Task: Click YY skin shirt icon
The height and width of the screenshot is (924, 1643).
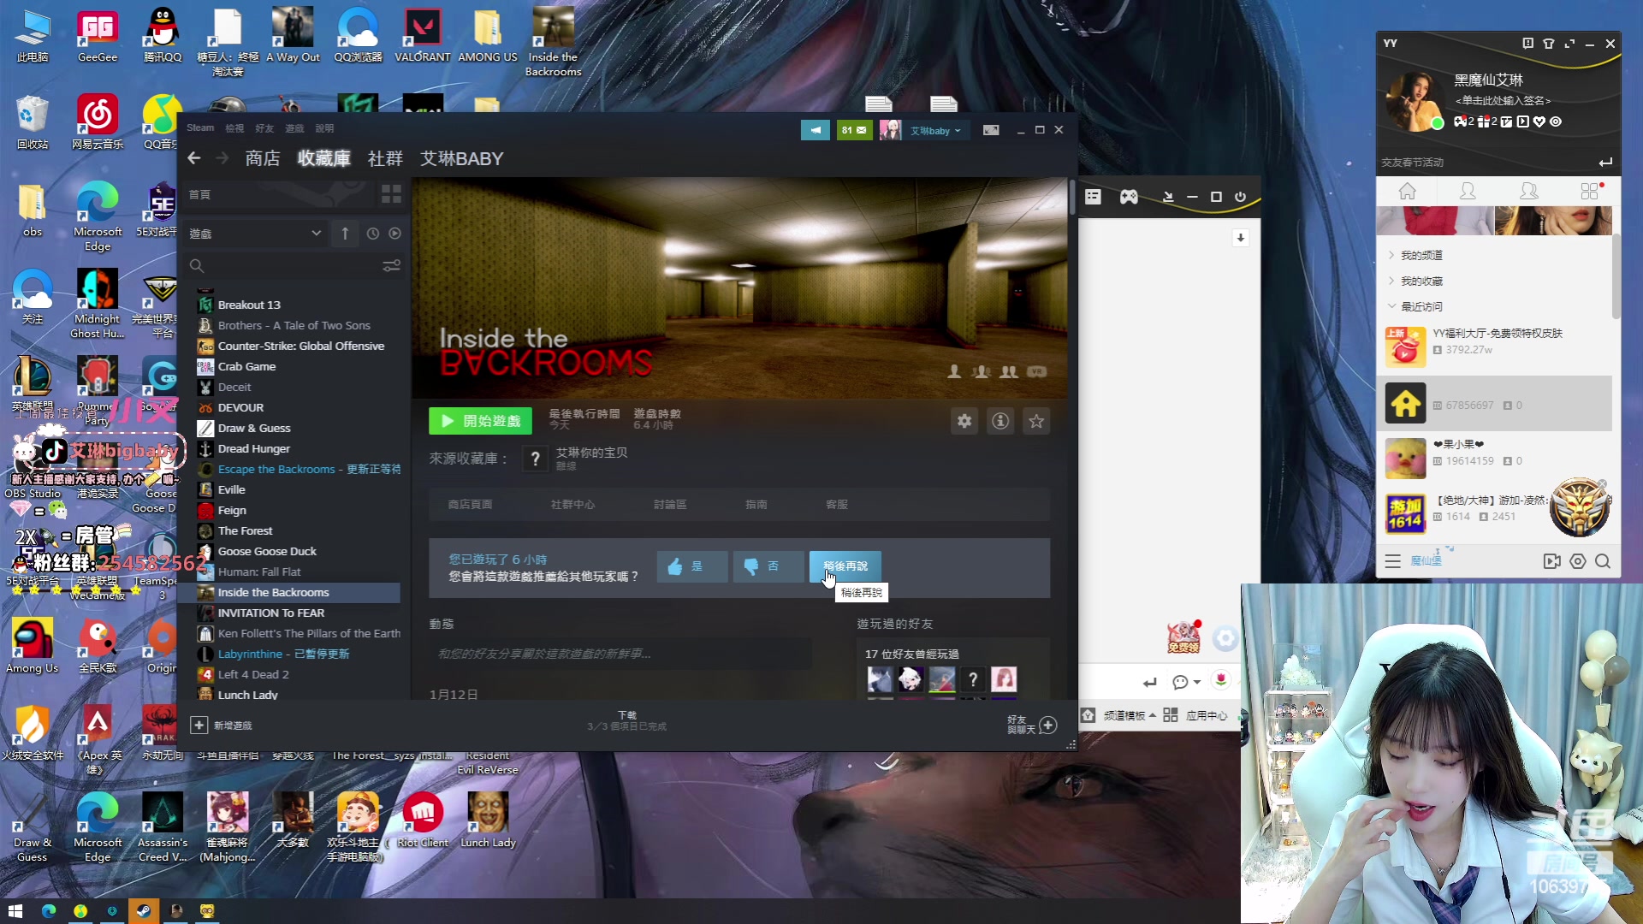Action: click(1548, 44)
